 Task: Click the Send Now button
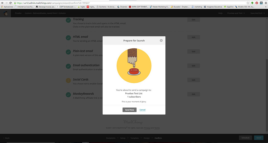(130, 110)
